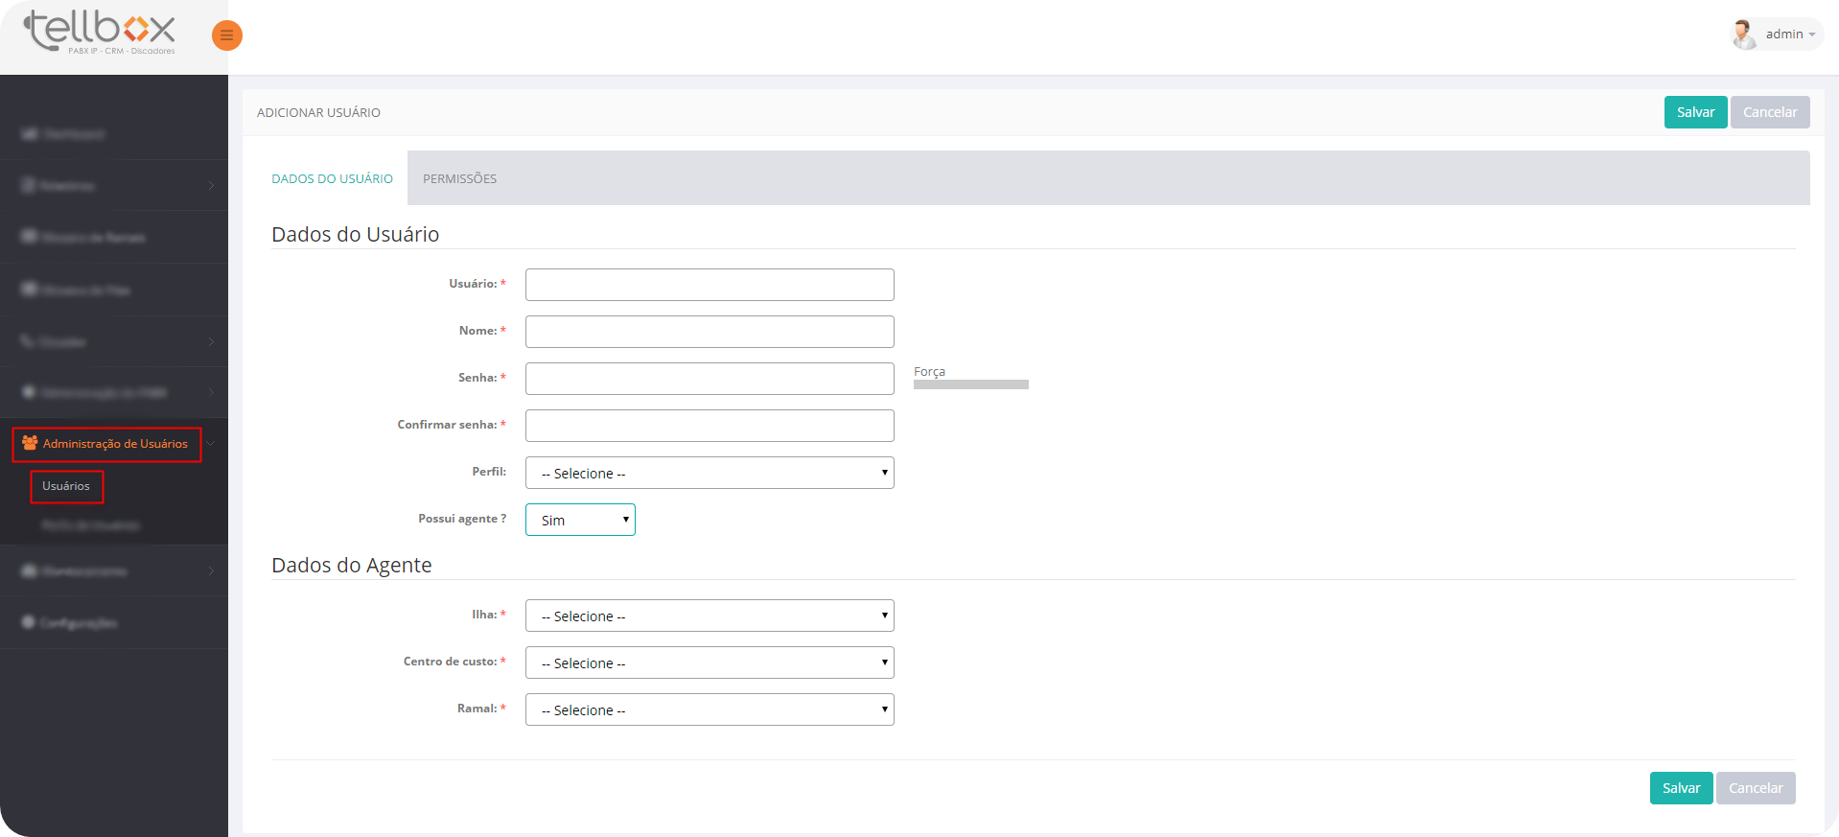Click the admin user avatar icon

[1743, 35]
